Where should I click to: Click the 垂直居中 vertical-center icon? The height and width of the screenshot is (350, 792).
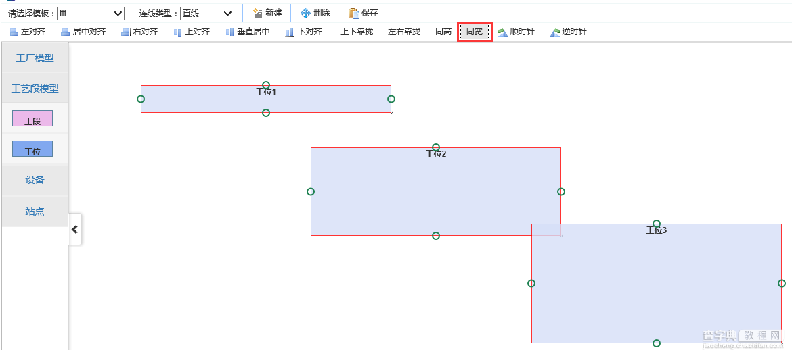point(230,32)
